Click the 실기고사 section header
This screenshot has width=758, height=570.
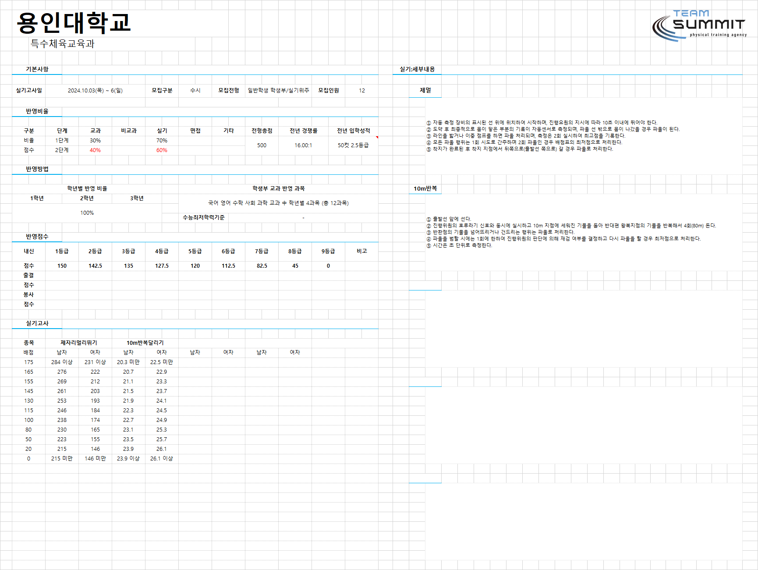(x=37, y=323)
